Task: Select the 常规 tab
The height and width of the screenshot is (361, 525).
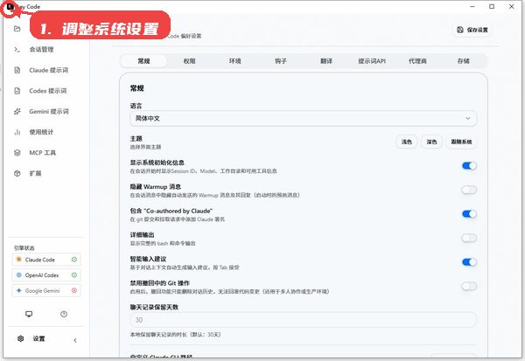Action: [x=143, y=61]
